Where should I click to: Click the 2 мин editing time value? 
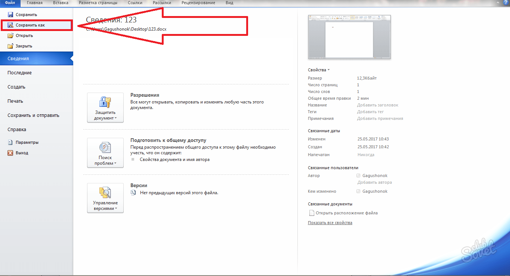pos(363,98)
